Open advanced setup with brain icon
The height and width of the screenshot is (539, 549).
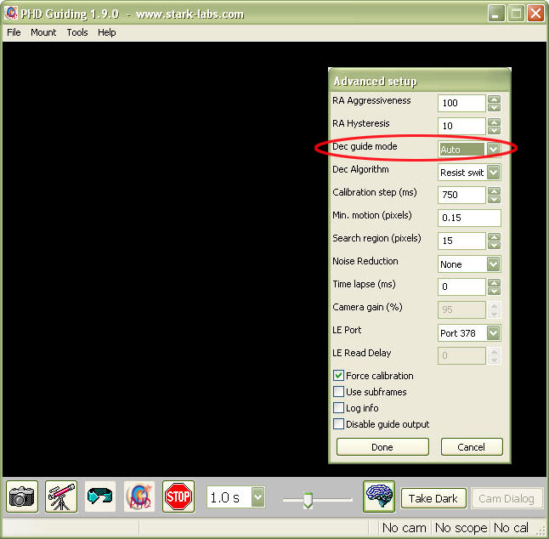tap(379, 496)
